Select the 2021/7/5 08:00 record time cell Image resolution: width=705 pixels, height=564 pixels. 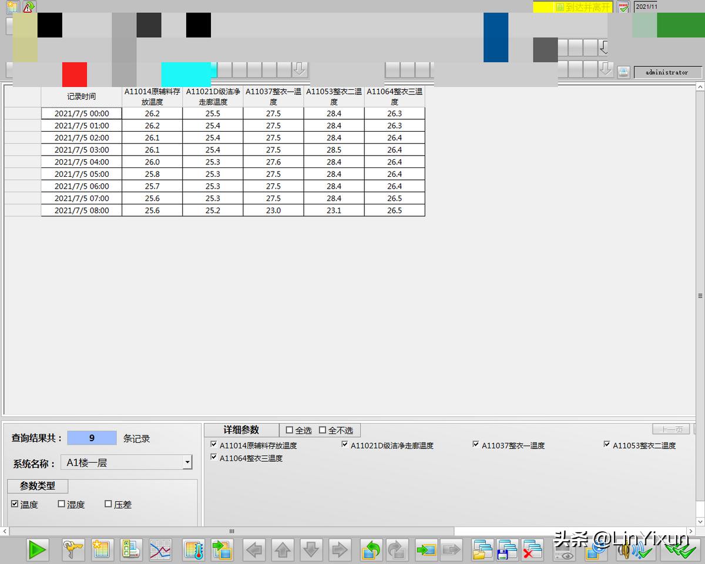click(82, 210)
